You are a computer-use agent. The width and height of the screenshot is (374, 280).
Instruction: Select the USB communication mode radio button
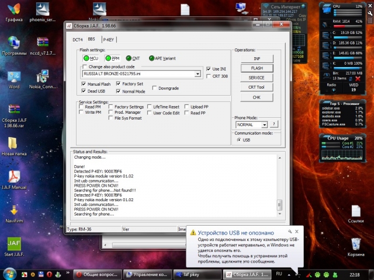[239, 140]
